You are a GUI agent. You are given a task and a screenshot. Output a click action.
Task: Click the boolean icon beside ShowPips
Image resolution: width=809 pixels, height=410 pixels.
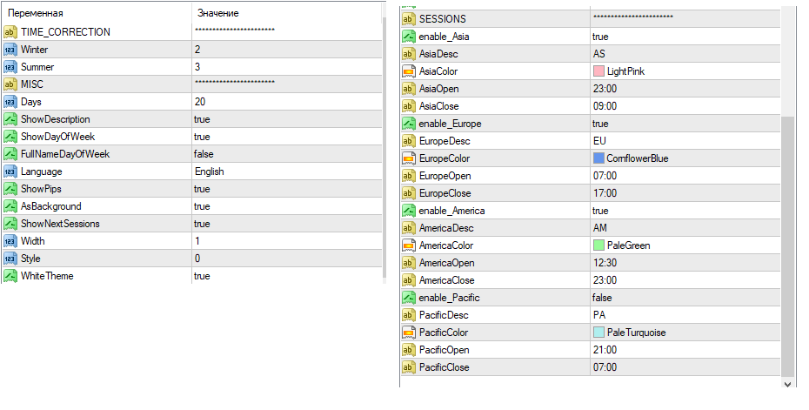(x=10, y=189)
